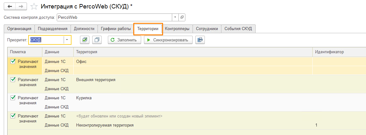
Task: Click the uncheck all rows icon
Action: tap(98, 40)
